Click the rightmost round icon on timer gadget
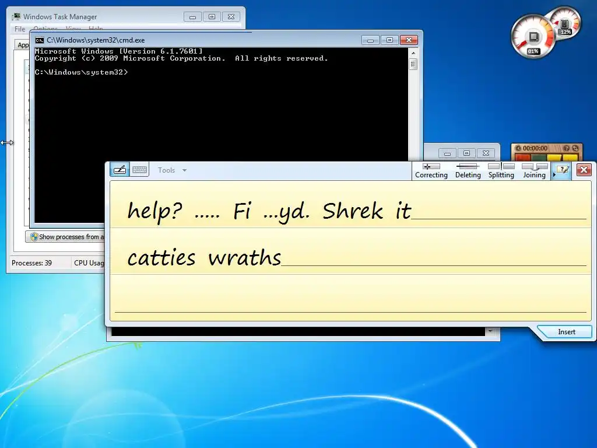The height and width of the screenshot is (448, 597). (x=575, y=148)
